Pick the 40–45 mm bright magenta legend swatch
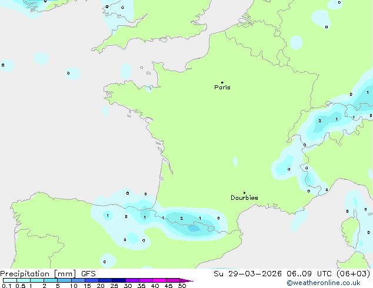The image size is (373, 288). coord(159,280)
